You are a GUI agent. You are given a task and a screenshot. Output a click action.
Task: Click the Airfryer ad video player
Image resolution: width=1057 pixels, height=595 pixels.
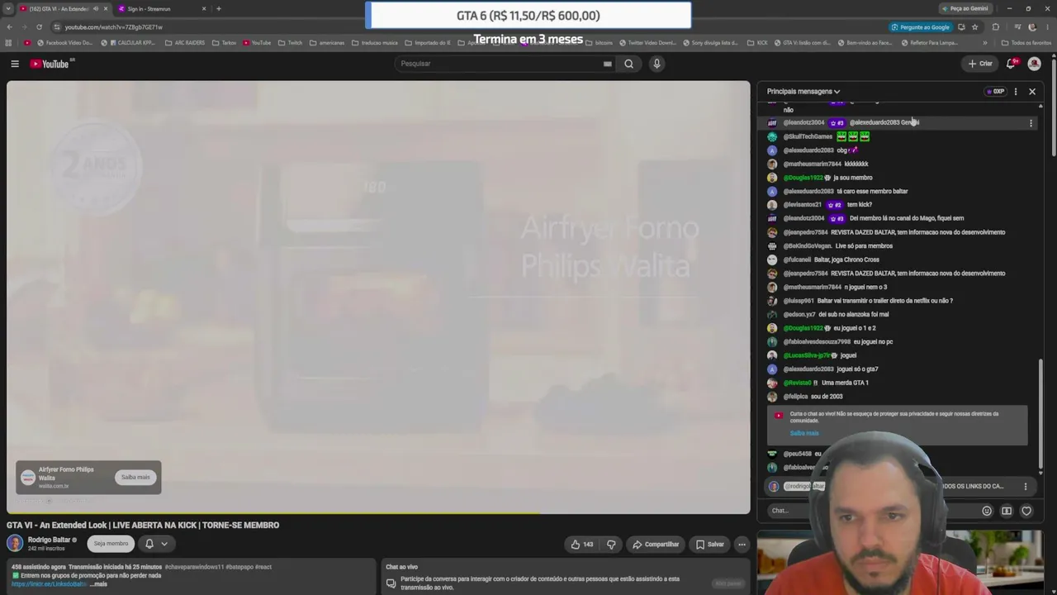378,297
